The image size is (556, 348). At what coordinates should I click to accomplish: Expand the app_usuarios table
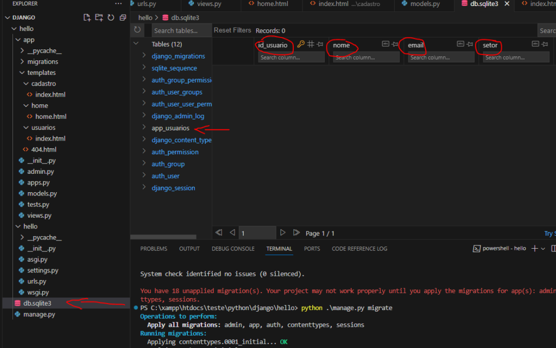coord(144,128)
